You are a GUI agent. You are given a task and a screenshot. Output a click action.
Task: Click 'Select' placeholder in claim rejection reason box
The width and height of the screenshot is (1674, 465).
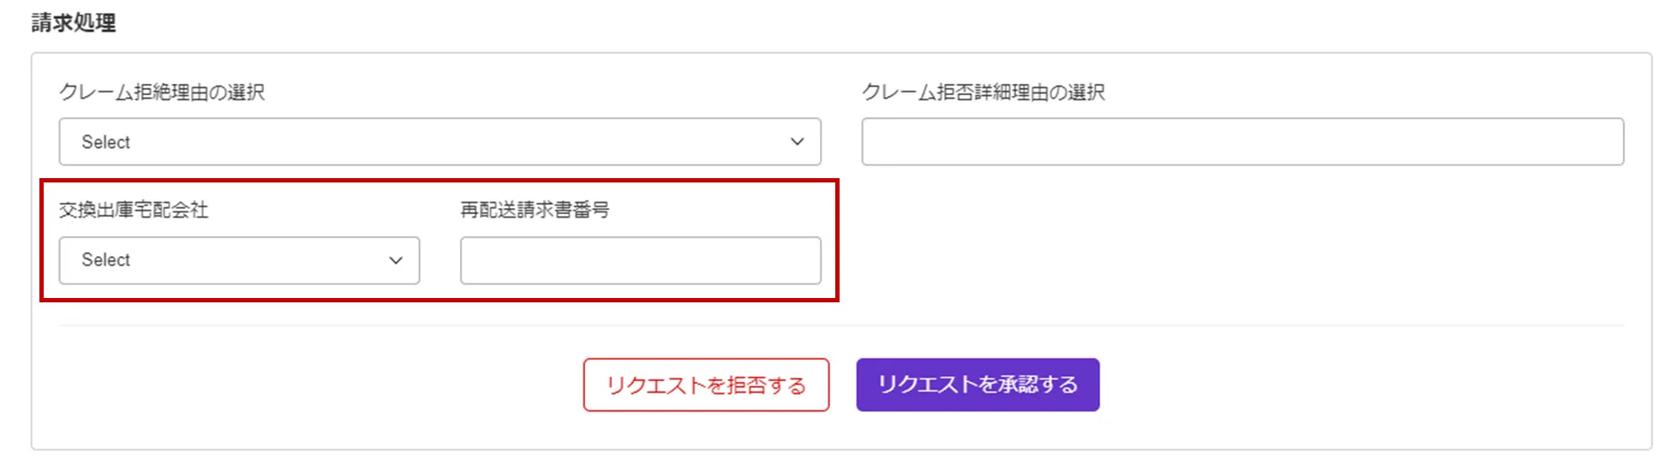pos(106,142)
